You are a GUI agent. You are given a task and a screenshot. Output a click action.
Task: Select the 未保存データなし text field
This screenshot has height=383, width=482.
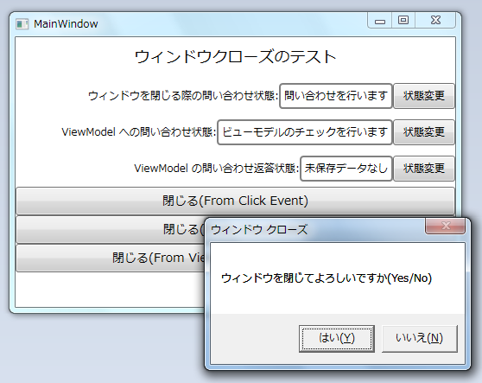pos(346,169)
